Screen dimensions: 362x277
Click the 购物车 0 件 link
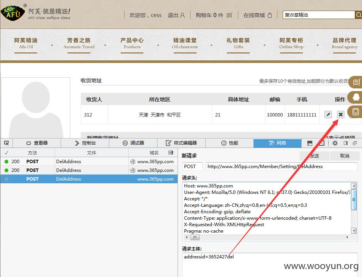click(209, 15)
